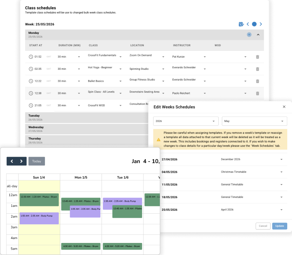This screenshot has height=255, width=292.
Task: Open time picker clock for 12:38
Action: 31,93
